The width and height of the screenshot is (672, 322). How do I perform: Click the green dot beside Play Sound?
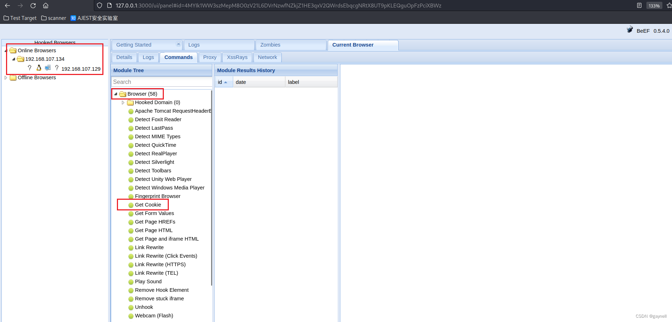(131, 282)
